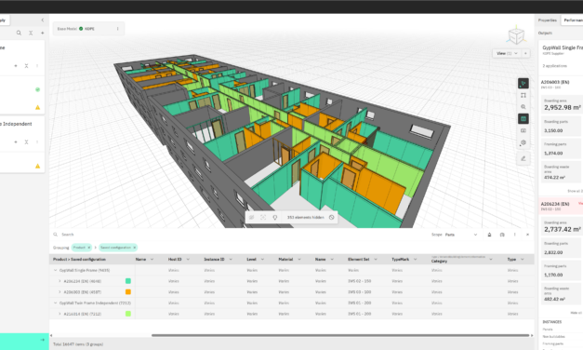Click the icon next to the bell in the table bar
The height and width of the screenshot is (350, 583).
pos(502,235)
